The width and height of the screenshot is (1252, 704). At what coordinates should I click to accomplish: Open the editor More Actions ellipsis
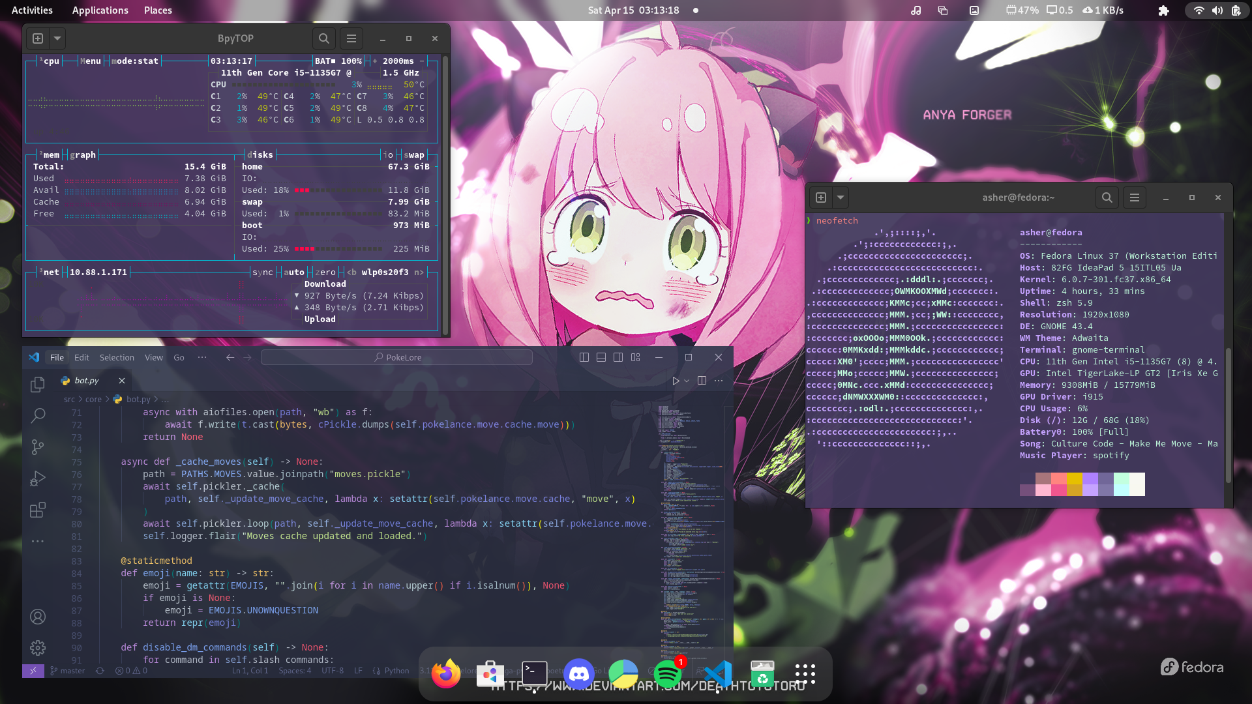pyautogui.click(x=719, y=381)
